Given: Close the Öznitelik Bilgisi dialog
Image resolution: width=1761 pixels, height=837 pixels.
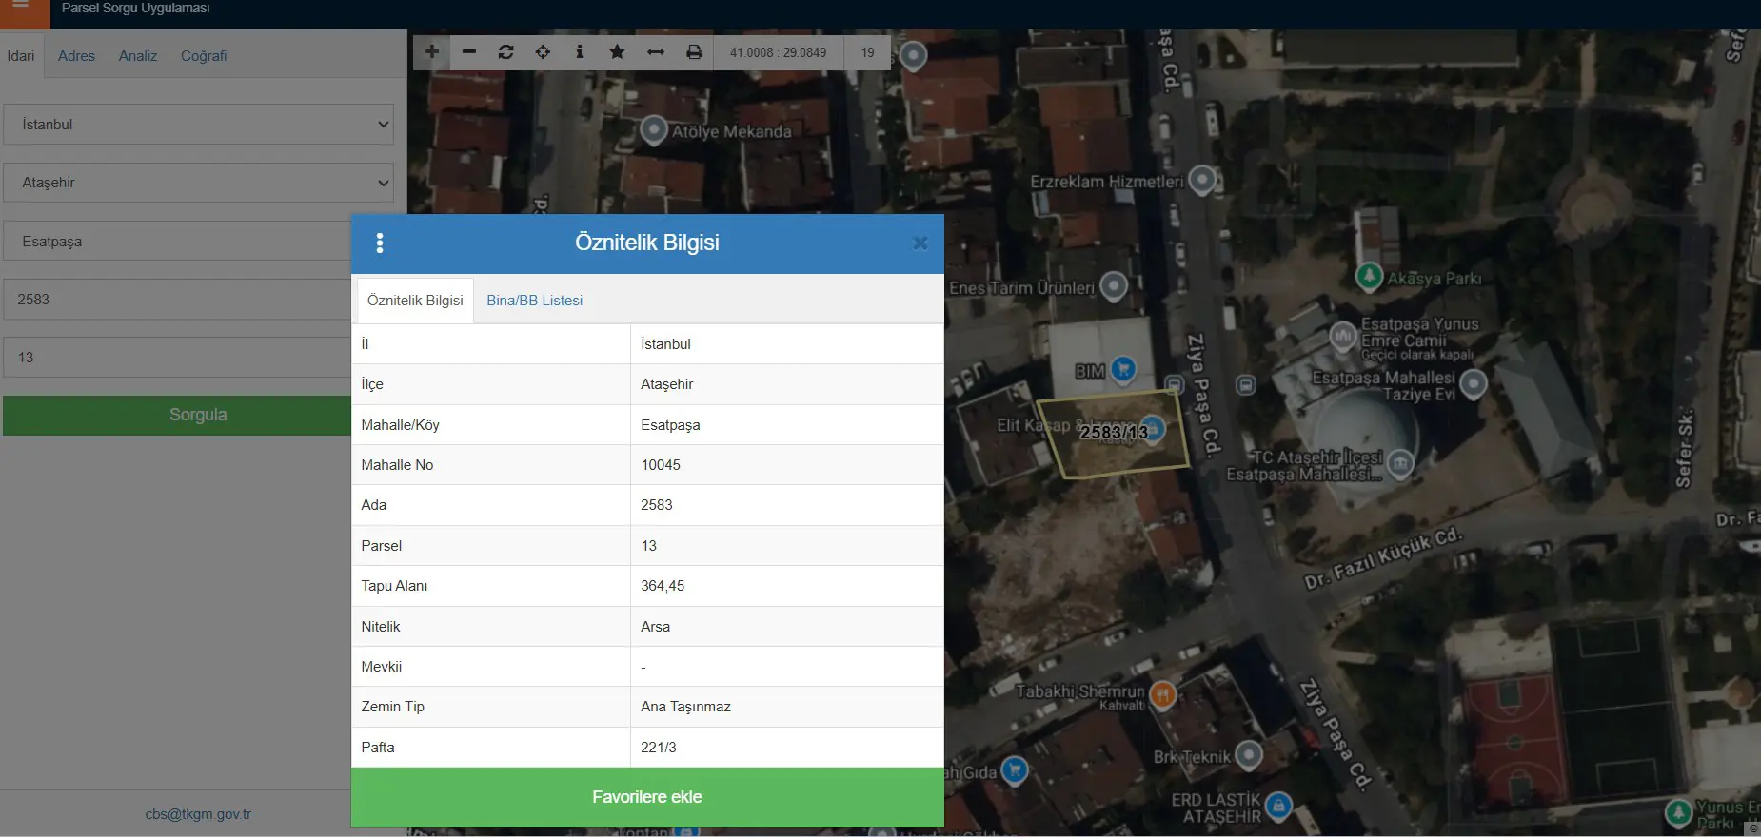Looking at the screenshot, I should [x=920, y=243].
